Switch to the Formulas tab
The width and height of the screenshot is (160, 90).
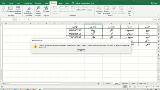(38, 3)
